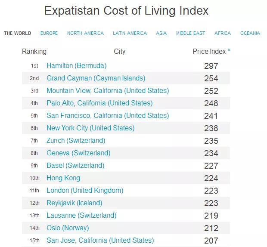Open the Europe region tab
This screenshot has width=267, height=247.
pyautogui.click(x=49, y=33)
